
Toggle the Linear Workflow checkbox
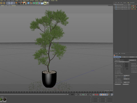tap(124, 81)
